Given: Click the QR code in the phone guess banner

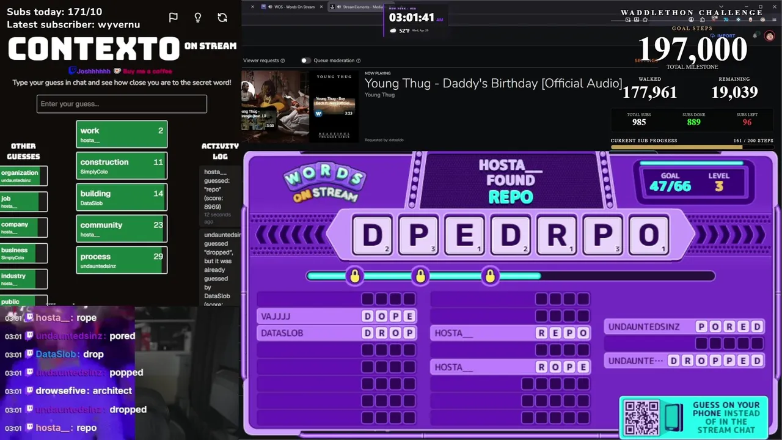Looking at the screenshot, I should (x=641, y=417).
